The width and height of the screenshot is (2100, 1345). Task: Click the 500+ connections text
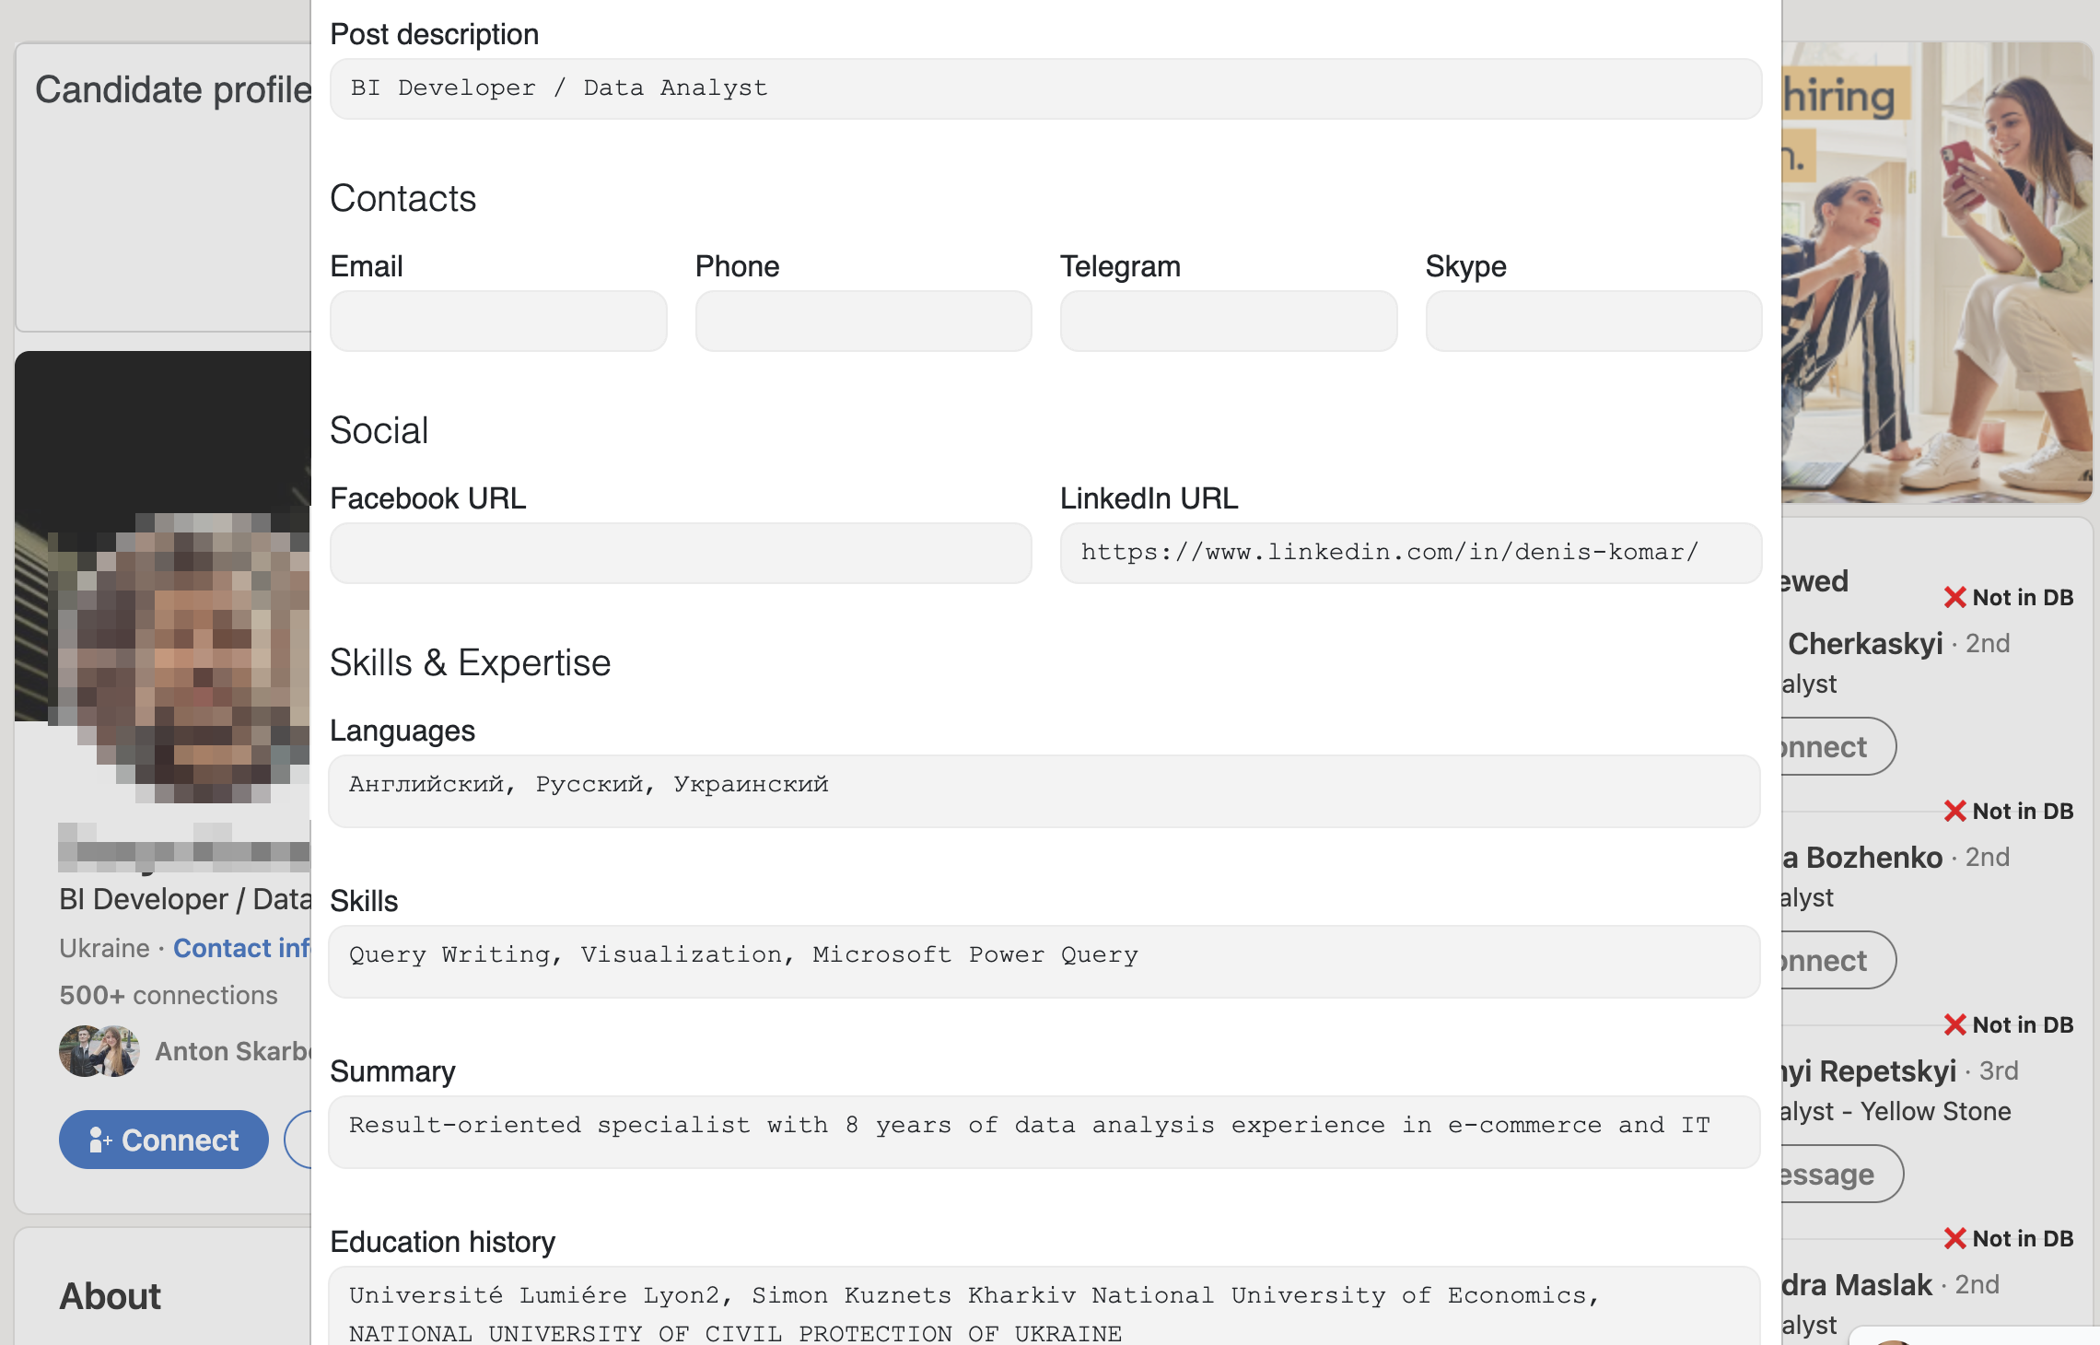pyautogui.click(x=169, y=995)
